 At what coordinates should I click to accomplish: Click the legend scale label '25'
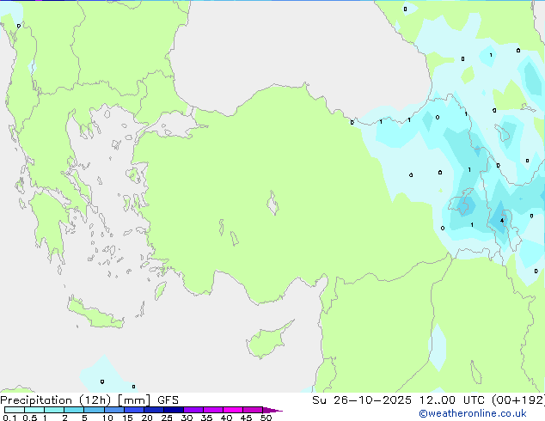167,418
